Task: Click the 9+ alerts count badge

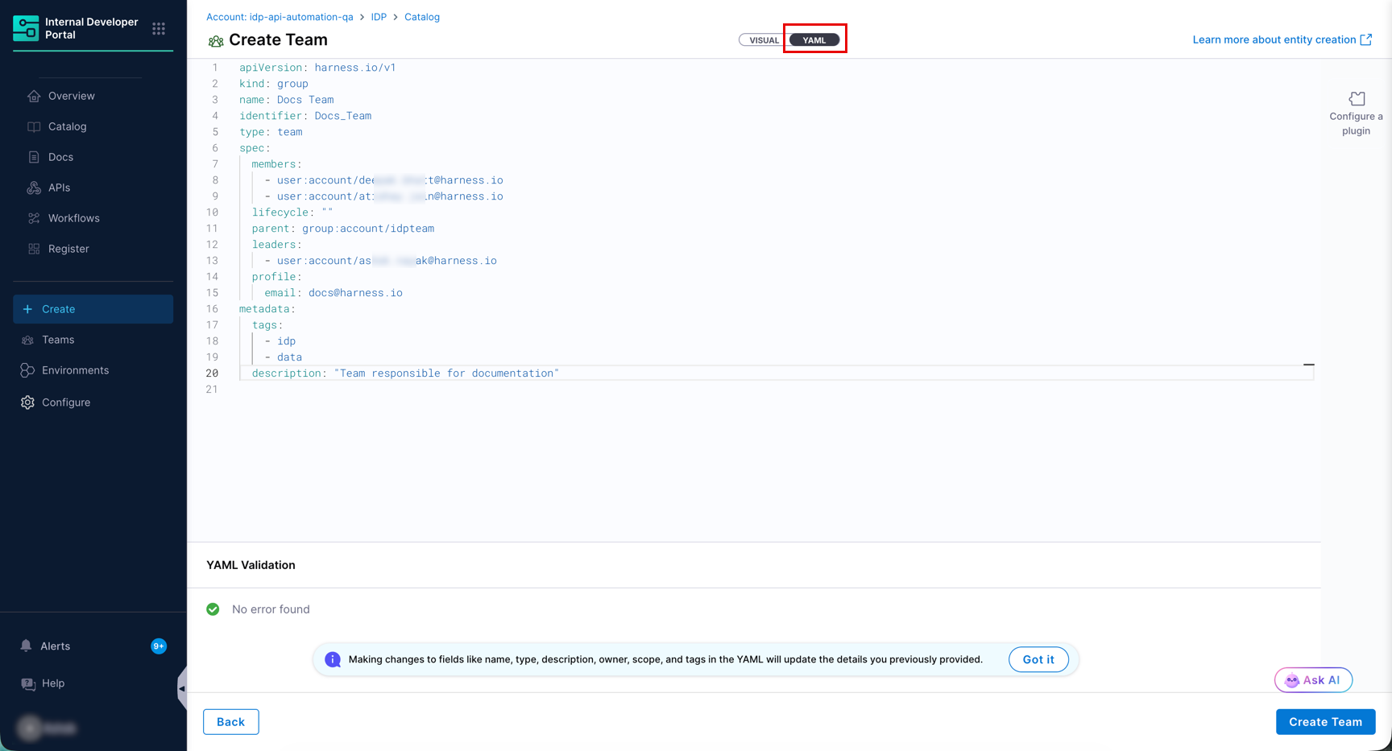Action: pyautogui.click(x=159, y=646)
